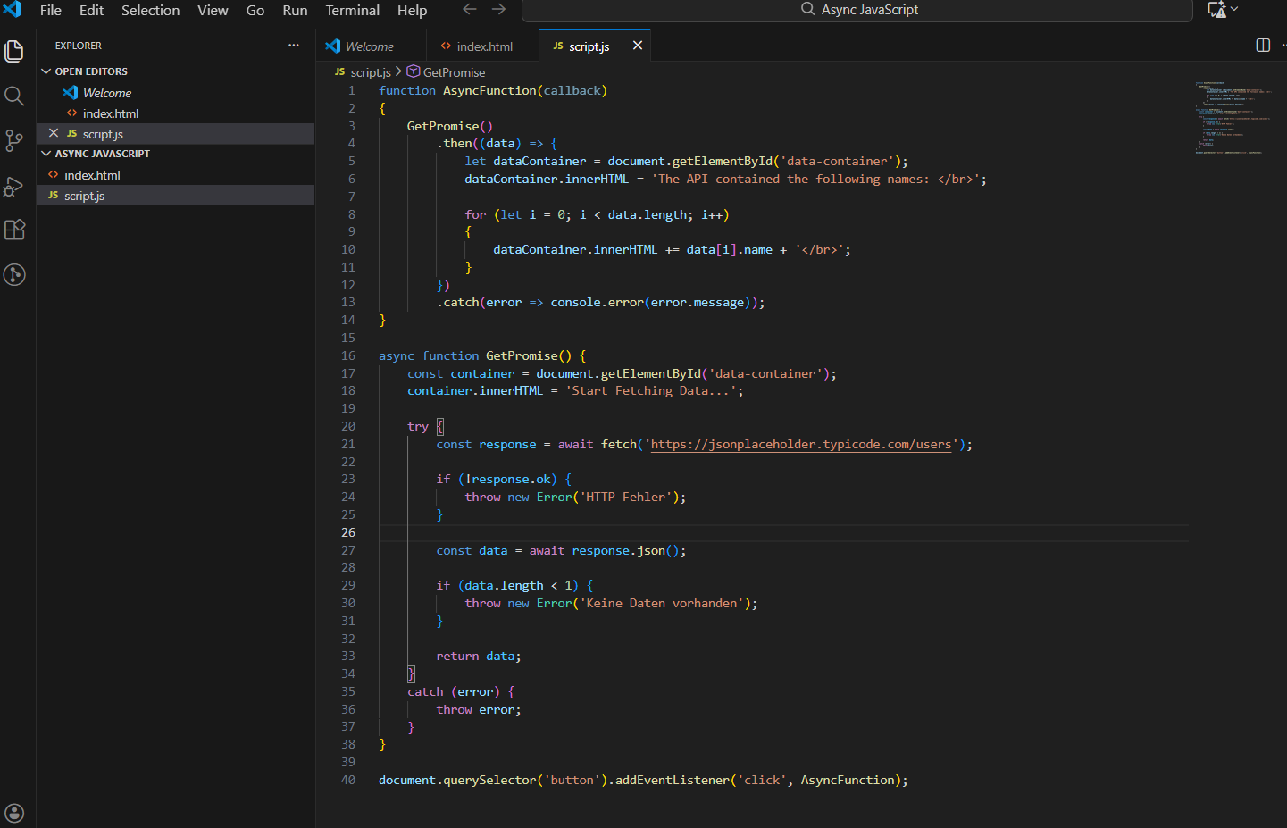Open the Copilot icon near the search bar
This screenshot has height=828, width=1287.
tap(1216, 10)
